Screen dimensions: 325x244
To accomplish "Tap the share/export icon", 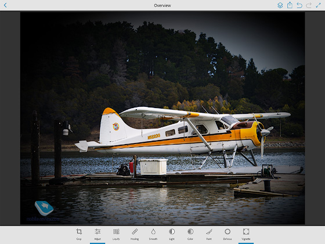I will (290, 5).
